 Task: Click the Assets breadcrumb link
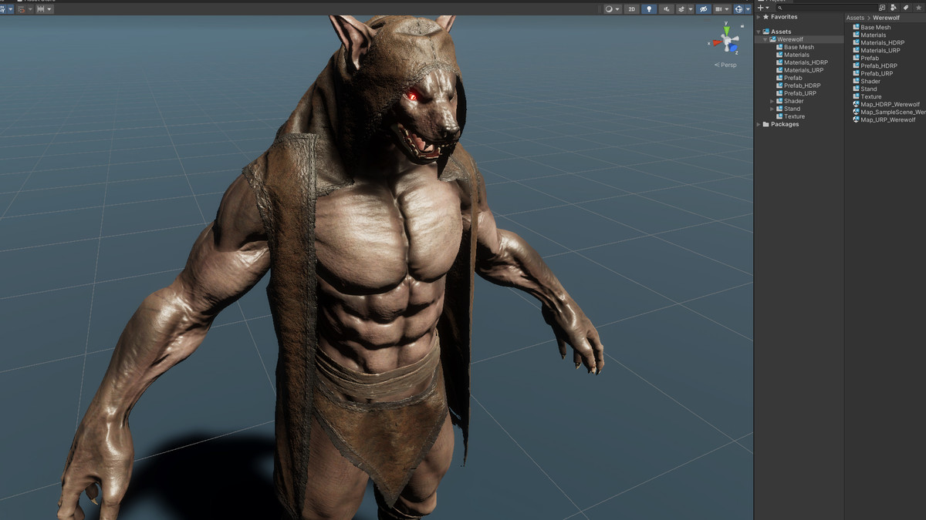[x=855, y=17]
